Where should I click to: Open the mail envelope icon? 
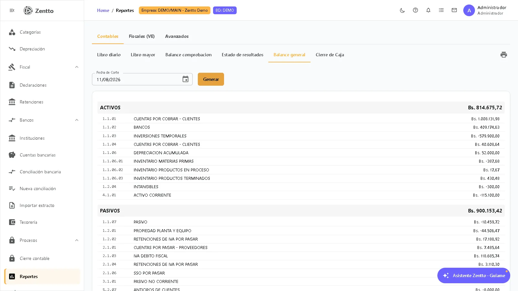click(x=454, y=10)
